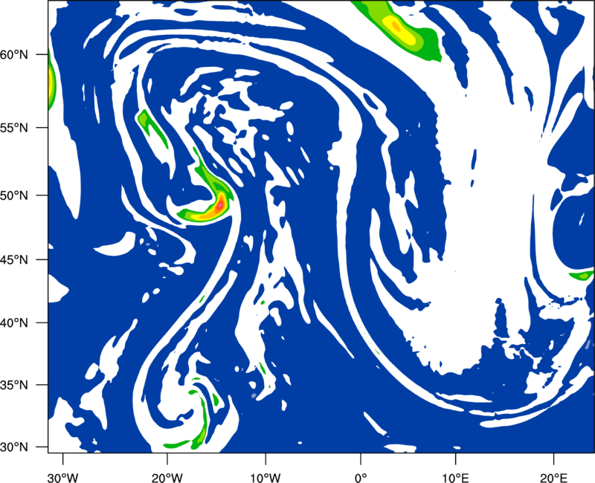Viewport: 595px width, 483px height.
Task: Click the 20°E longitude label
Action: 553,477
